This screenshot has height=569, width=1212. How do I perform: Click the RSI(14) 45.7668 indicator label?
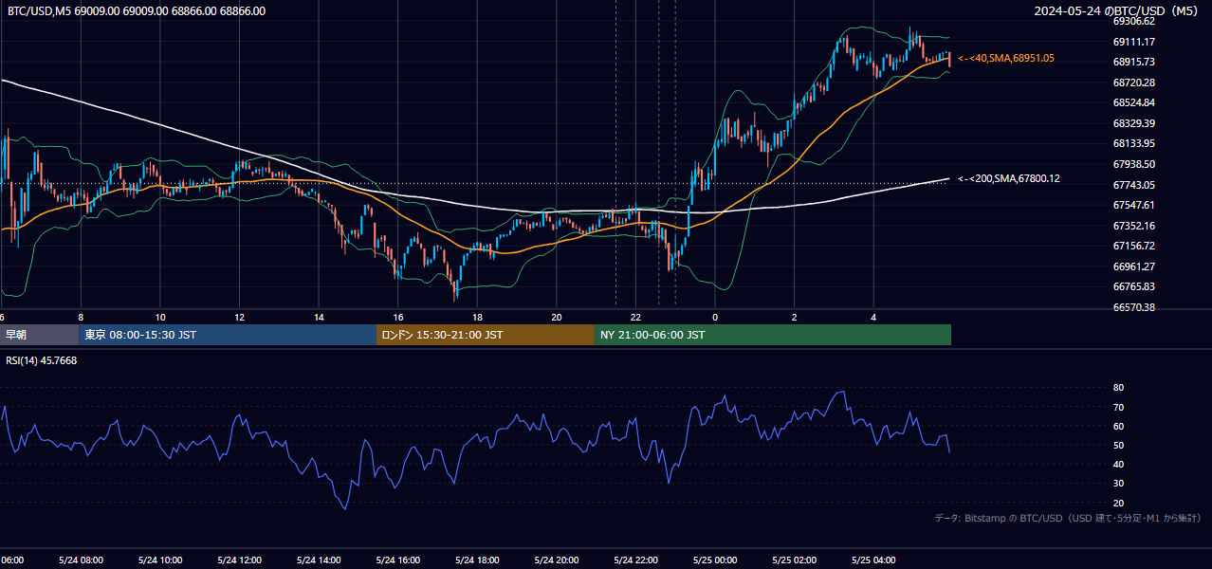tap(42, 360)
